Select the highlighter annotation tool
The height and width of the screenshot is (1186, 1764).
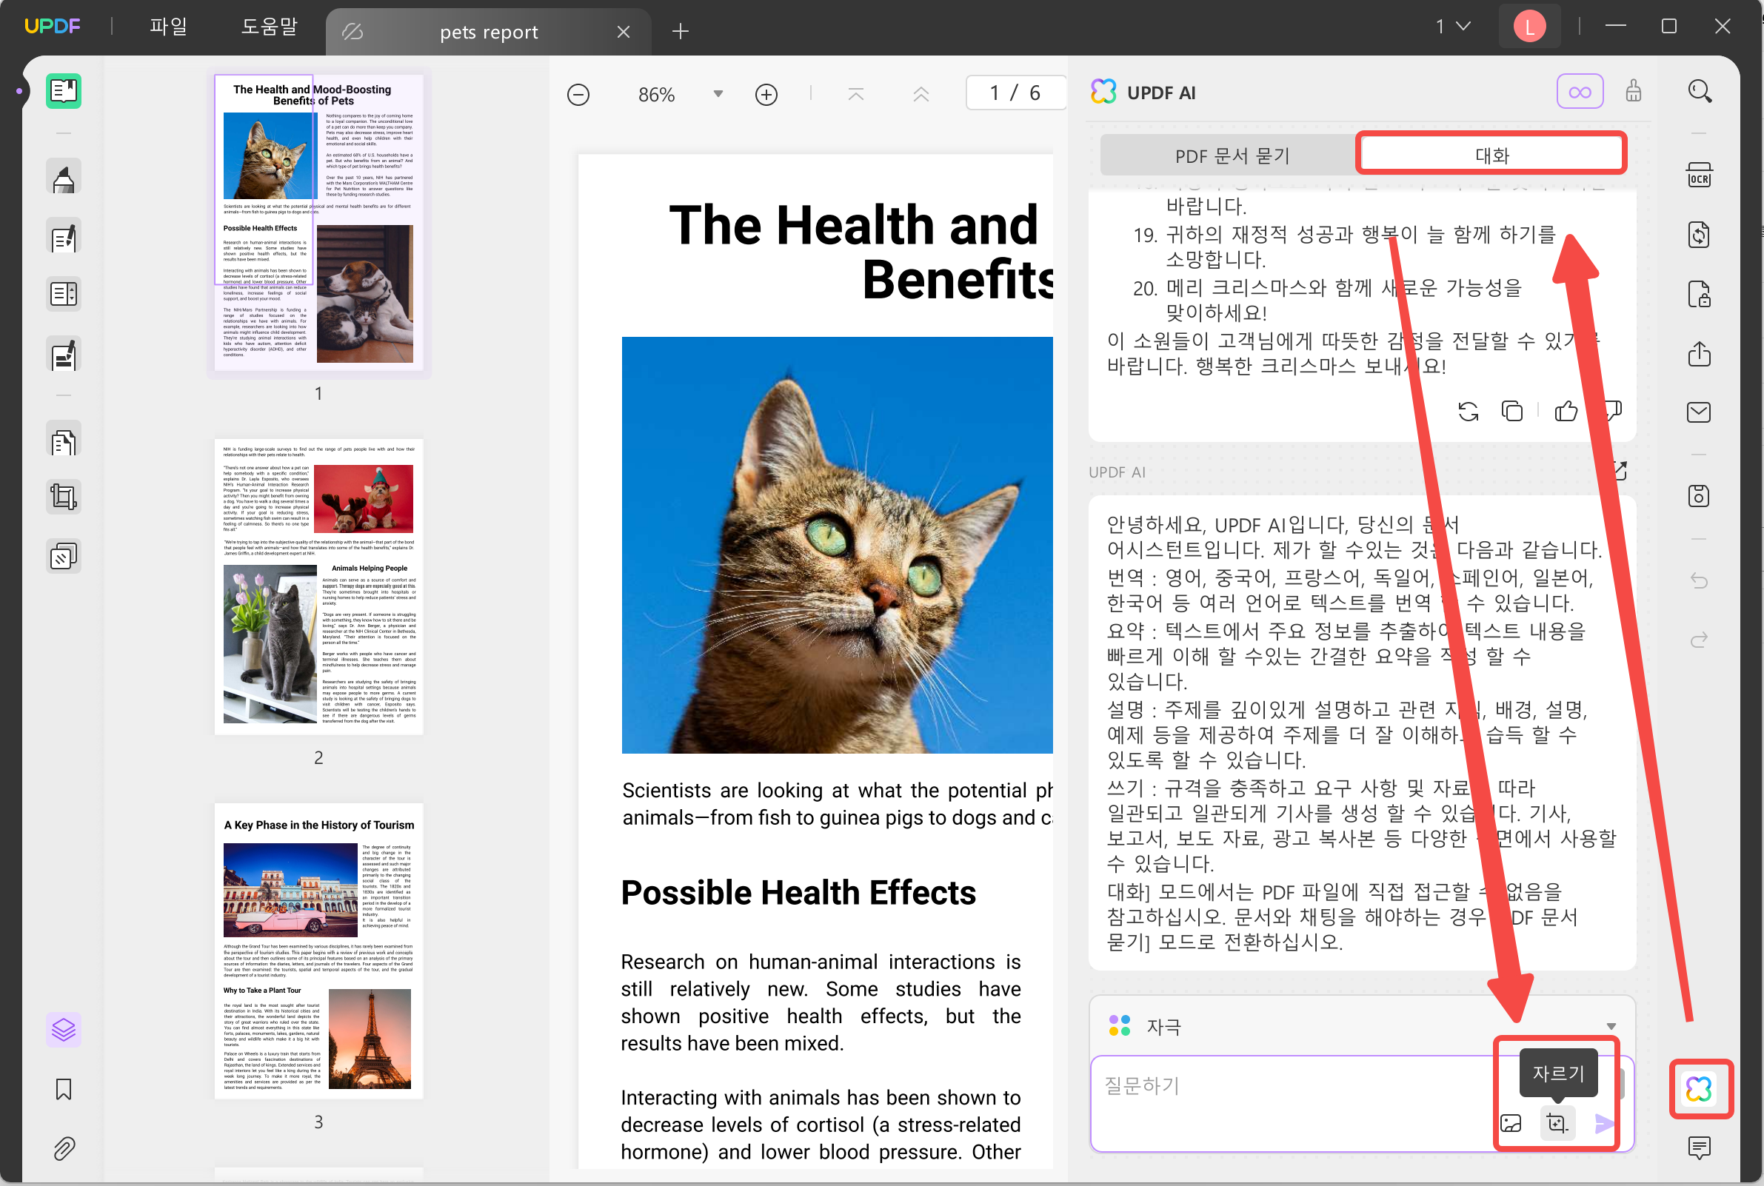pos(63,175)
